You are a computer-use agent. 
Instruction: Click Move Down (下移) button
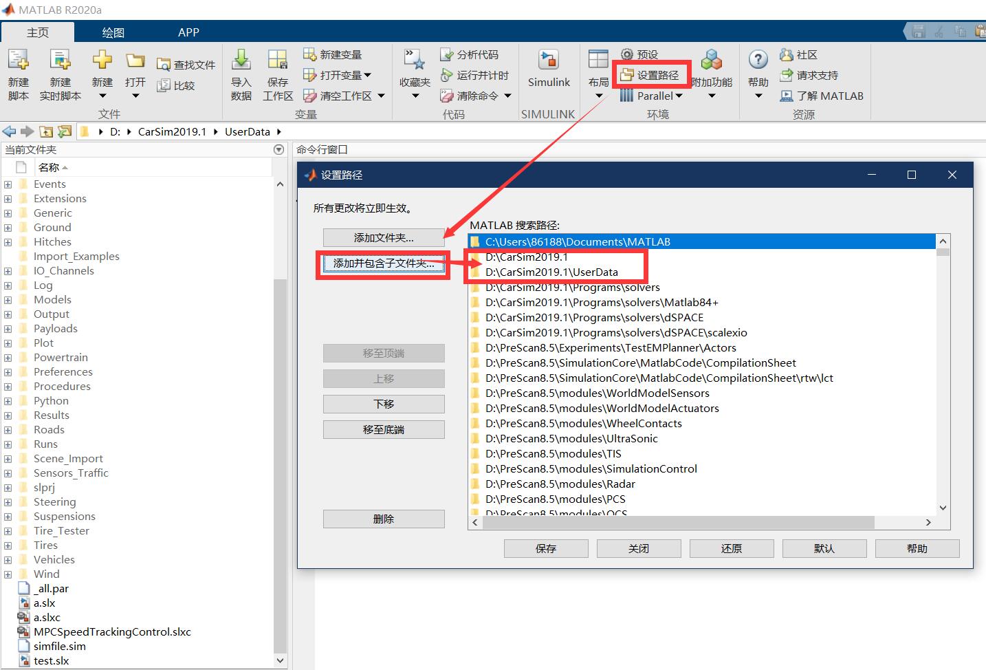tap(384, 404)
